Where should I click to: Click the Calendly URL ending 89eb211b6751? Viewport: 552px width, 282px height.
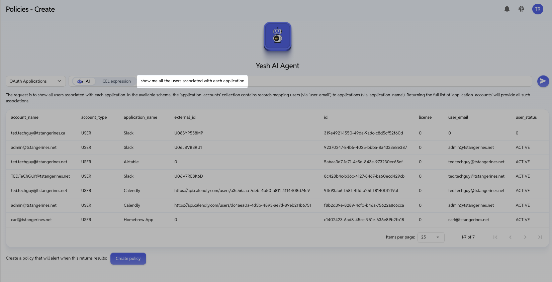click(x=243, y=205)
